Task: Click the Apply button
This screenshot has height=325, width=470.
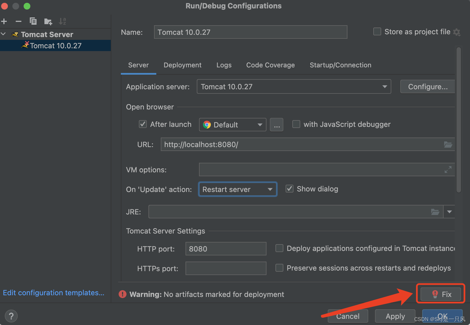Action: click(x=395, y=316)
